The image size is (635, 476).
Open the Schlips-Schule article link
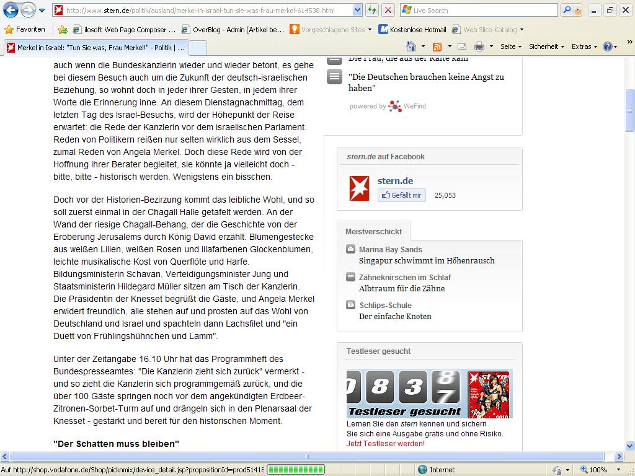pyautogui.click(x=395, y=311)
